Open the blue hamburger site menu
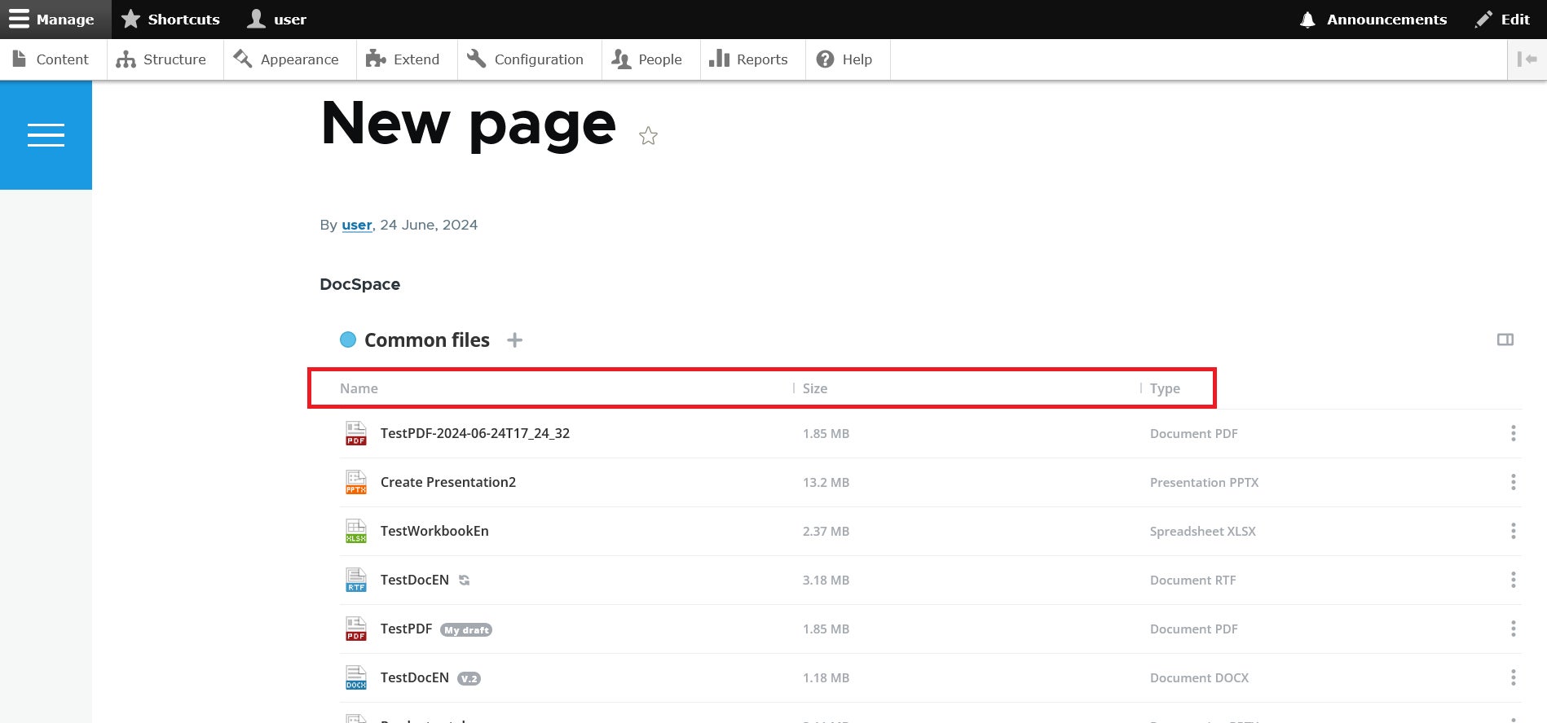1547x723 pixels. click(x=46, y=135)
